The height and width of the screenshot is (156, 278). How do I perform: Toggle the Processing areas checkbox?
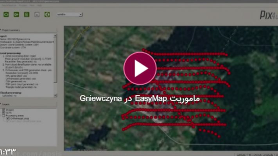coord(4,115)
